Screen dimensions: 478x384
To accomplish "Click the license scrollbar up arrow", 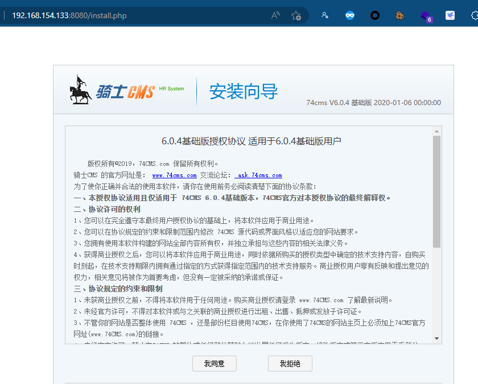I will (437, 131).
